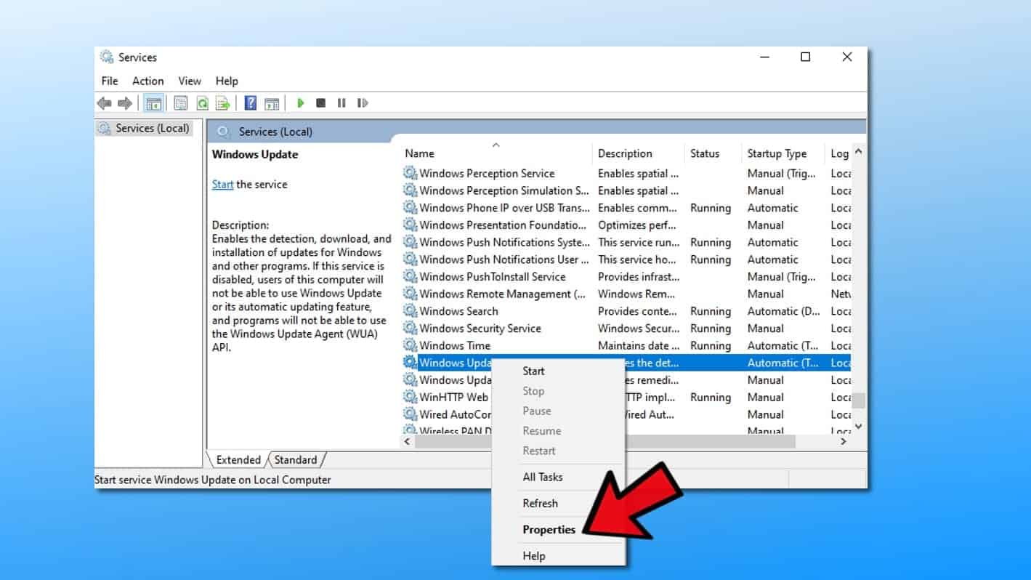1031x580 pixels.
Task: Click the green Refresh toolbar icon
Action: (x=202, y=103)
